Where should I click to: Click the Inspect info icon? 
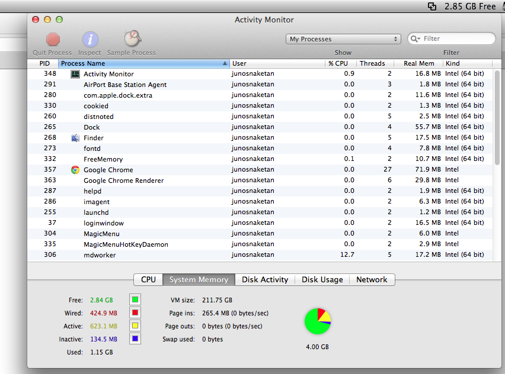90,39
